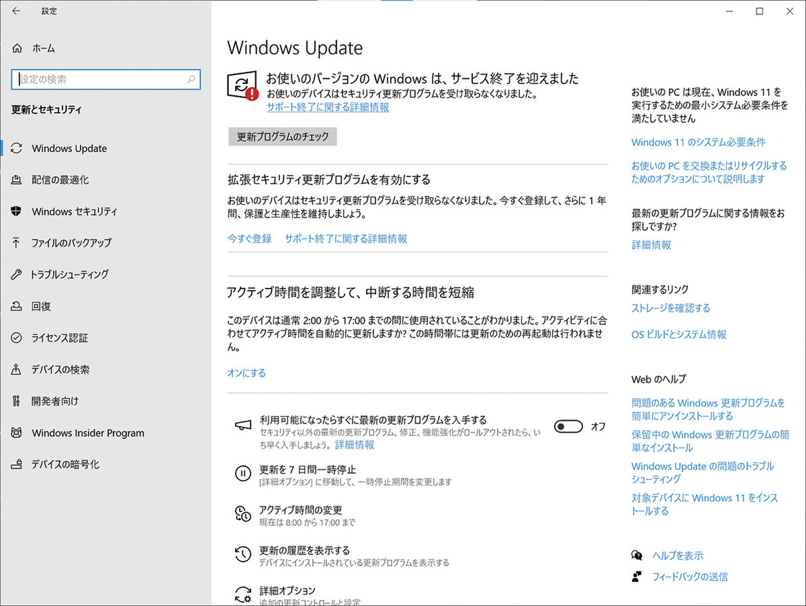Image resolution: width=806 pixels, height=606 pixels.
Task: Click the ヘルプを表示 chat icon
Action: tap(637, 556)
